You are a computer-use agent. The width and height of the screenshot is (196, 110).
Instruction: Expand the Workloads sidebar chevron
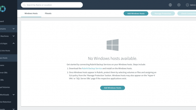(14, 95)
